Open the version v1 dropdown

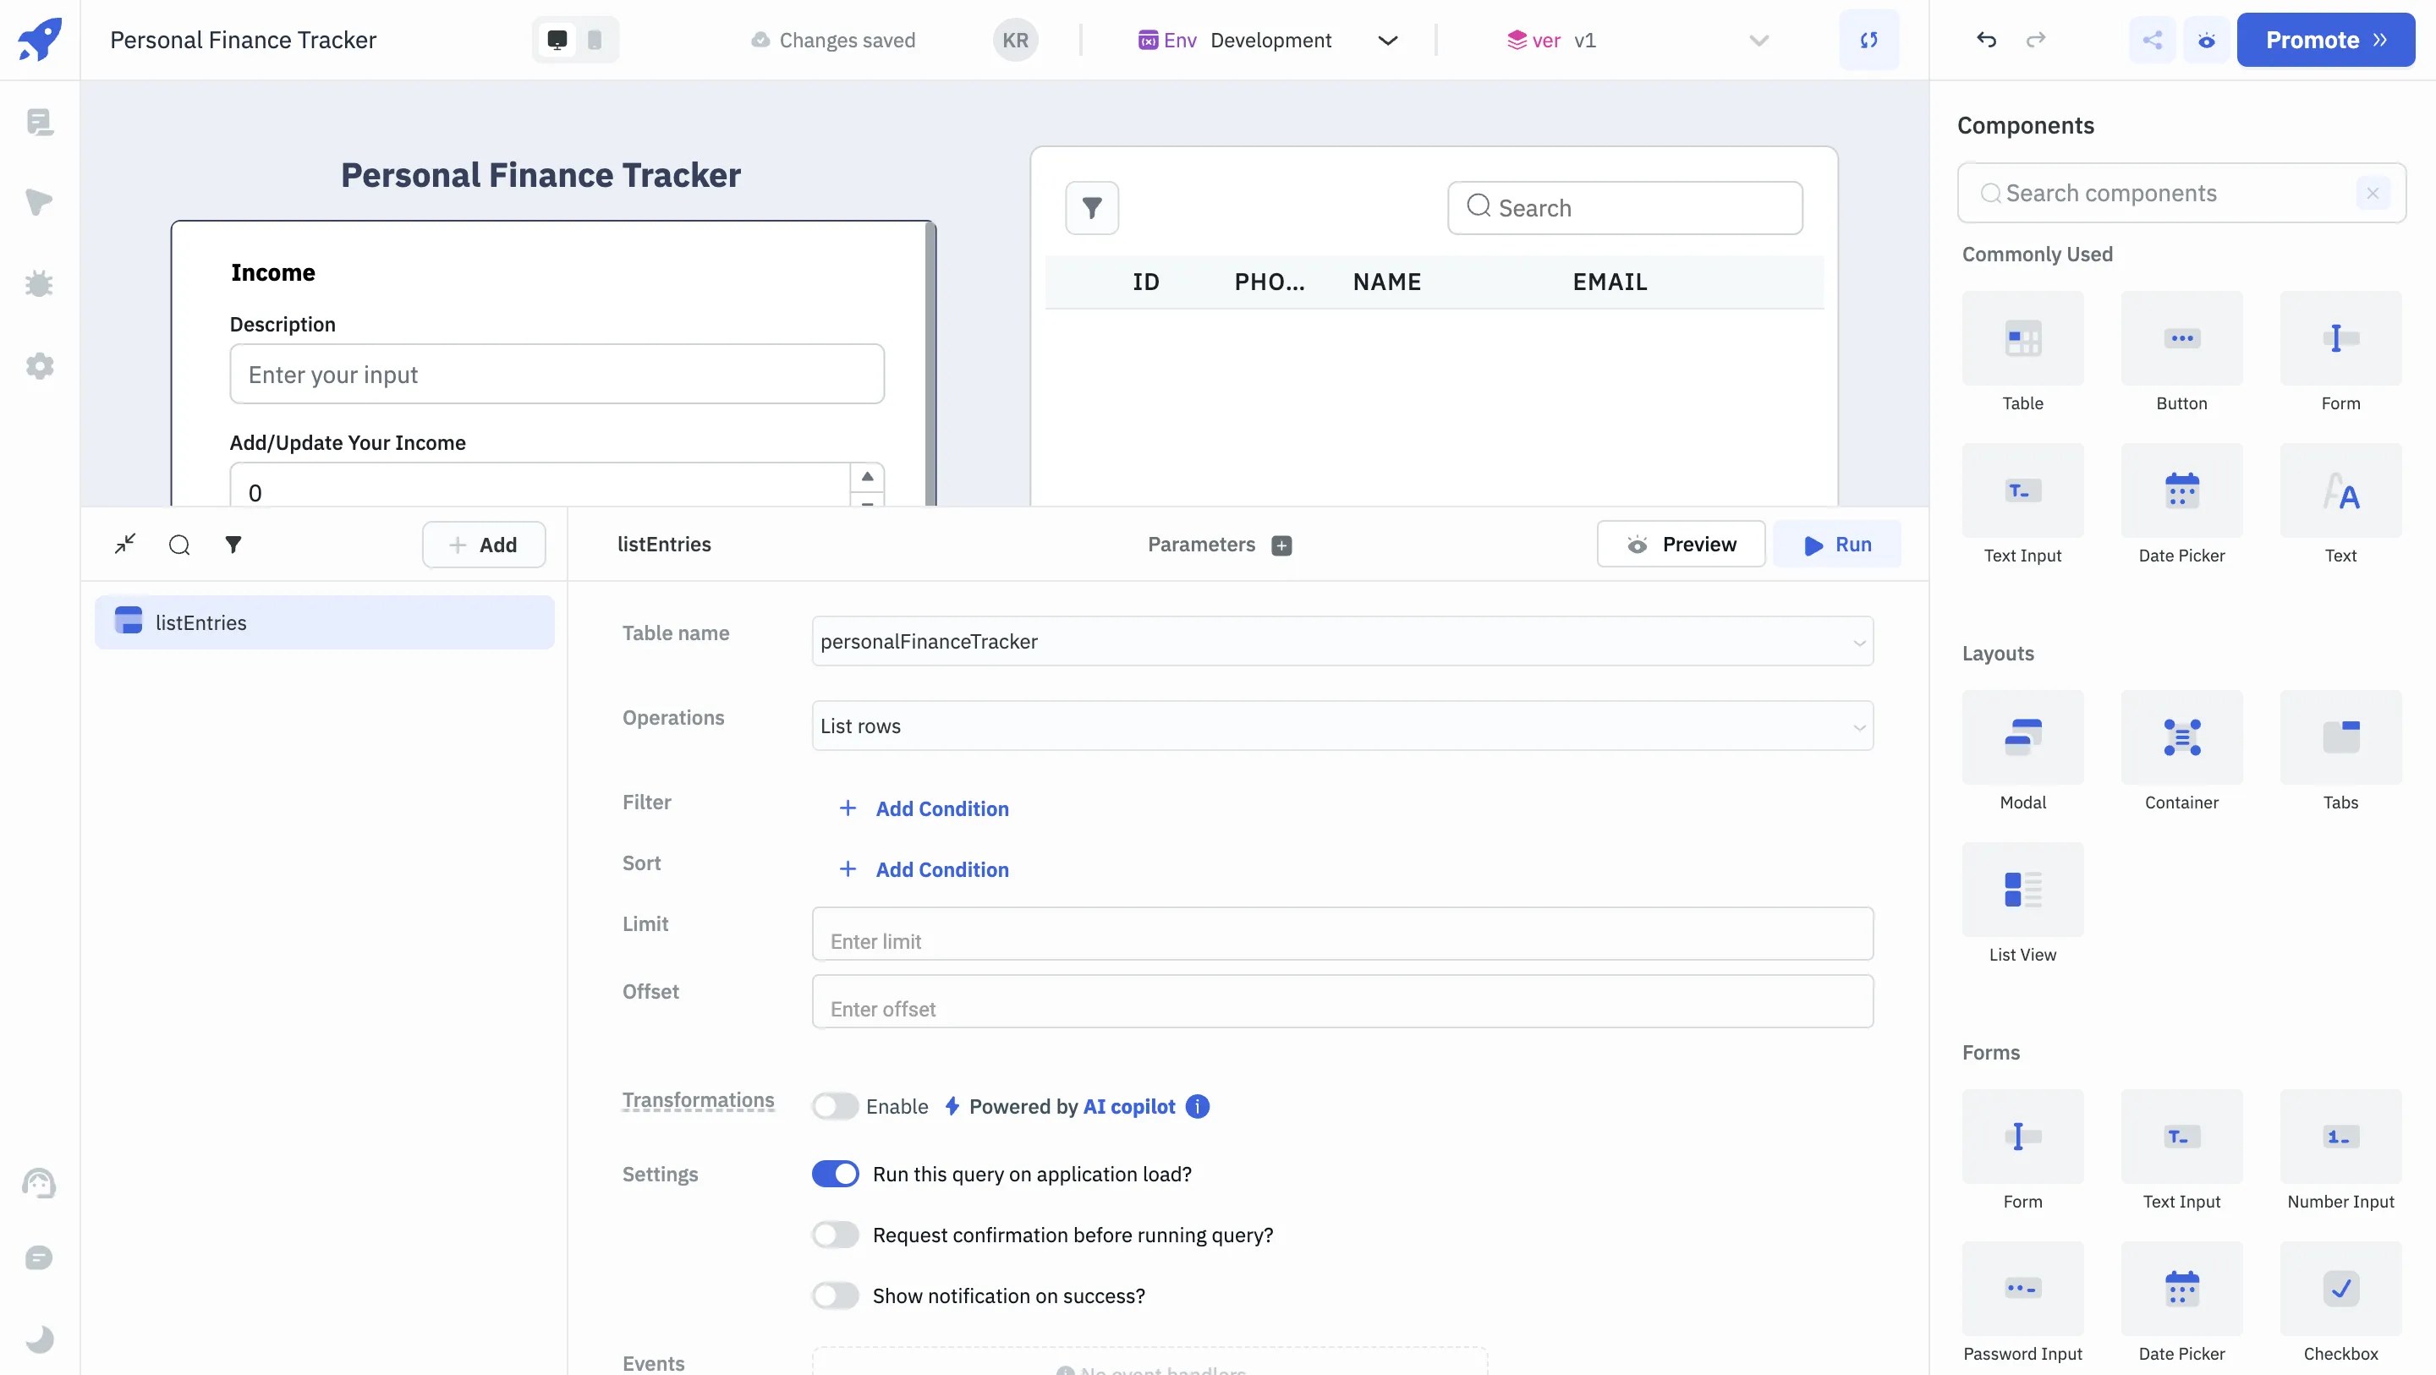pyautogui.click(x=1757, y=40)
